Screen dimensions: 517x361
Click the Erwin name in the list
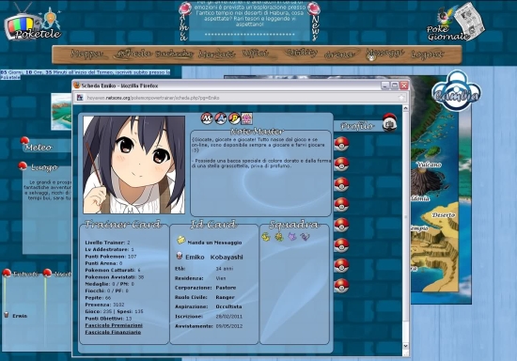(20, 316)
